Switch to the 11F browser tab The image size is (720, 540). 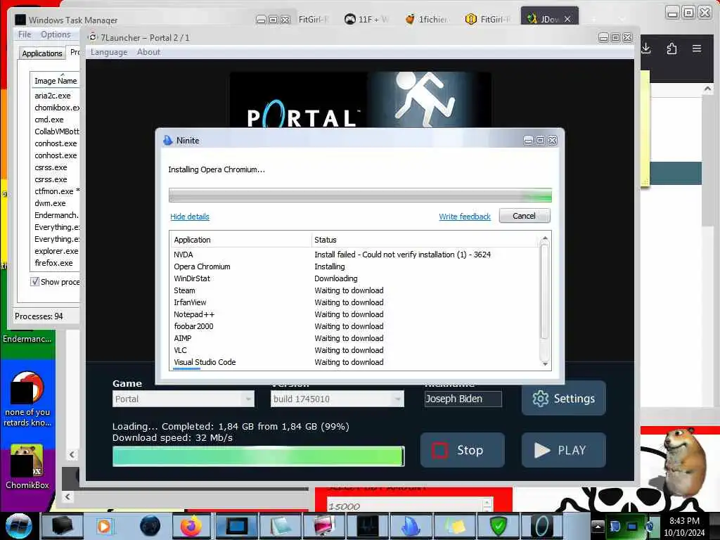[x=367, y=19]
